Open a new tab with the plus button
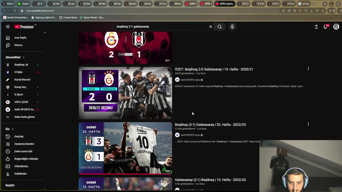 pos(314,4)
